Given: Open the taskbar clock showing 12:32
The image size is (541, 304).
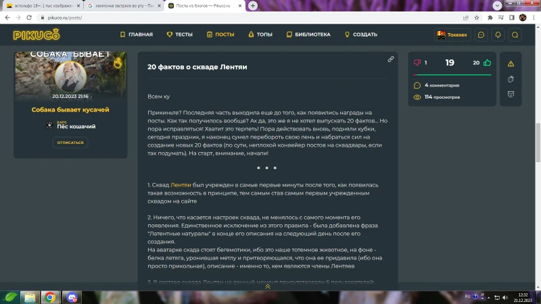Looking at the screenshot, I should (523, 297).
